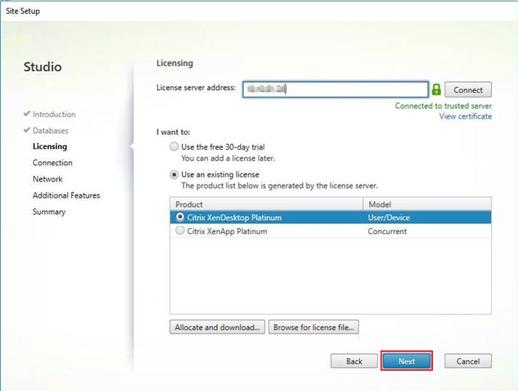Open the Network step in sidebar
This screenshot has height=391, width=518.
[x=47, y=179]
